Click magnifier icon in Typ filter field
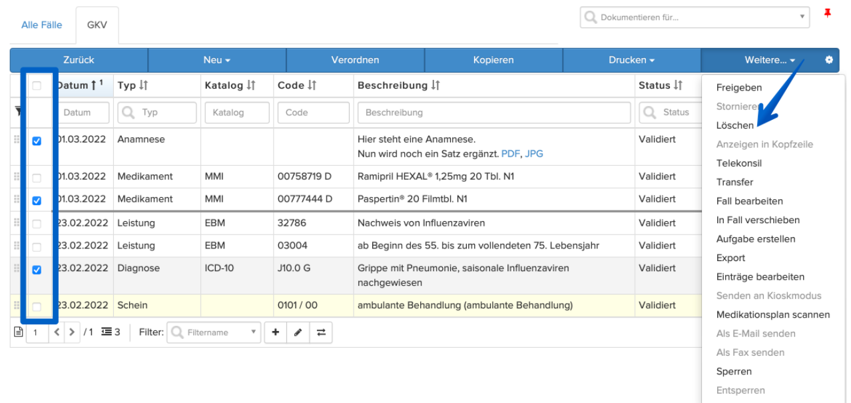Image resolution: width=851 pixels, height=403 pixels. [x=129, y=113]
